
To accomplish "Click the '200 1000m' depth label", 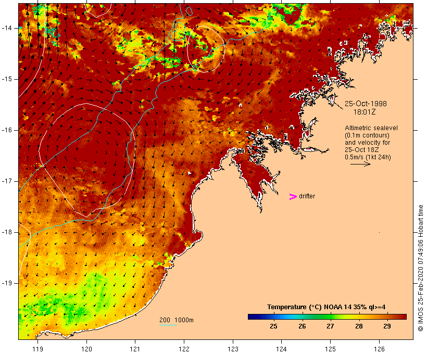I will (x=177, y=320).
